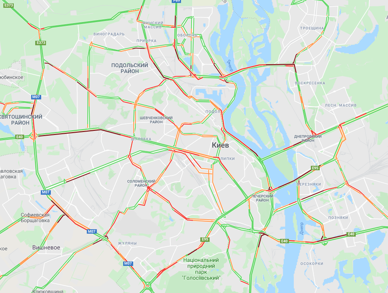Select the E95 road marker near Березняки
Viewport: 388px width, 293px height.
pos(315,168)
